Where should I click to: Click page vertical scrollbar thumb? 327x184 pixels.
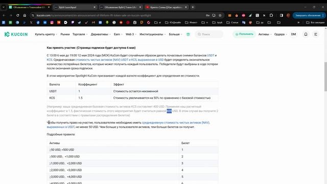click(325, 77)
